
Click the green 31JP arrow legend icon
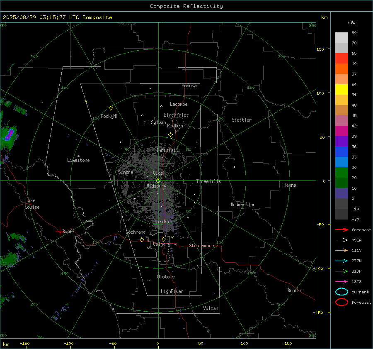[x=342, y=271]
